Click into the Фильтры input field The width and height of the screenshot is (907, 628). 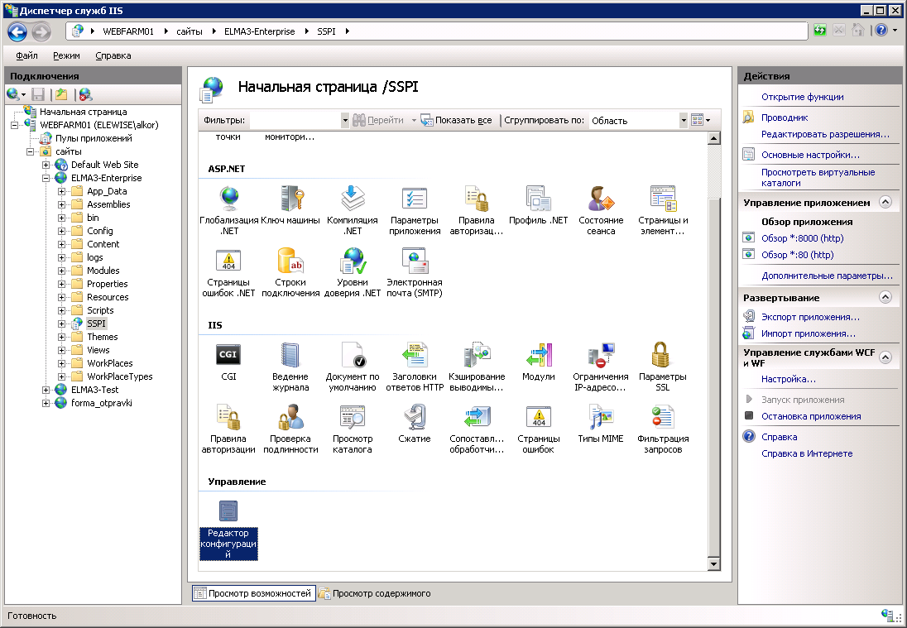[295, 121]
